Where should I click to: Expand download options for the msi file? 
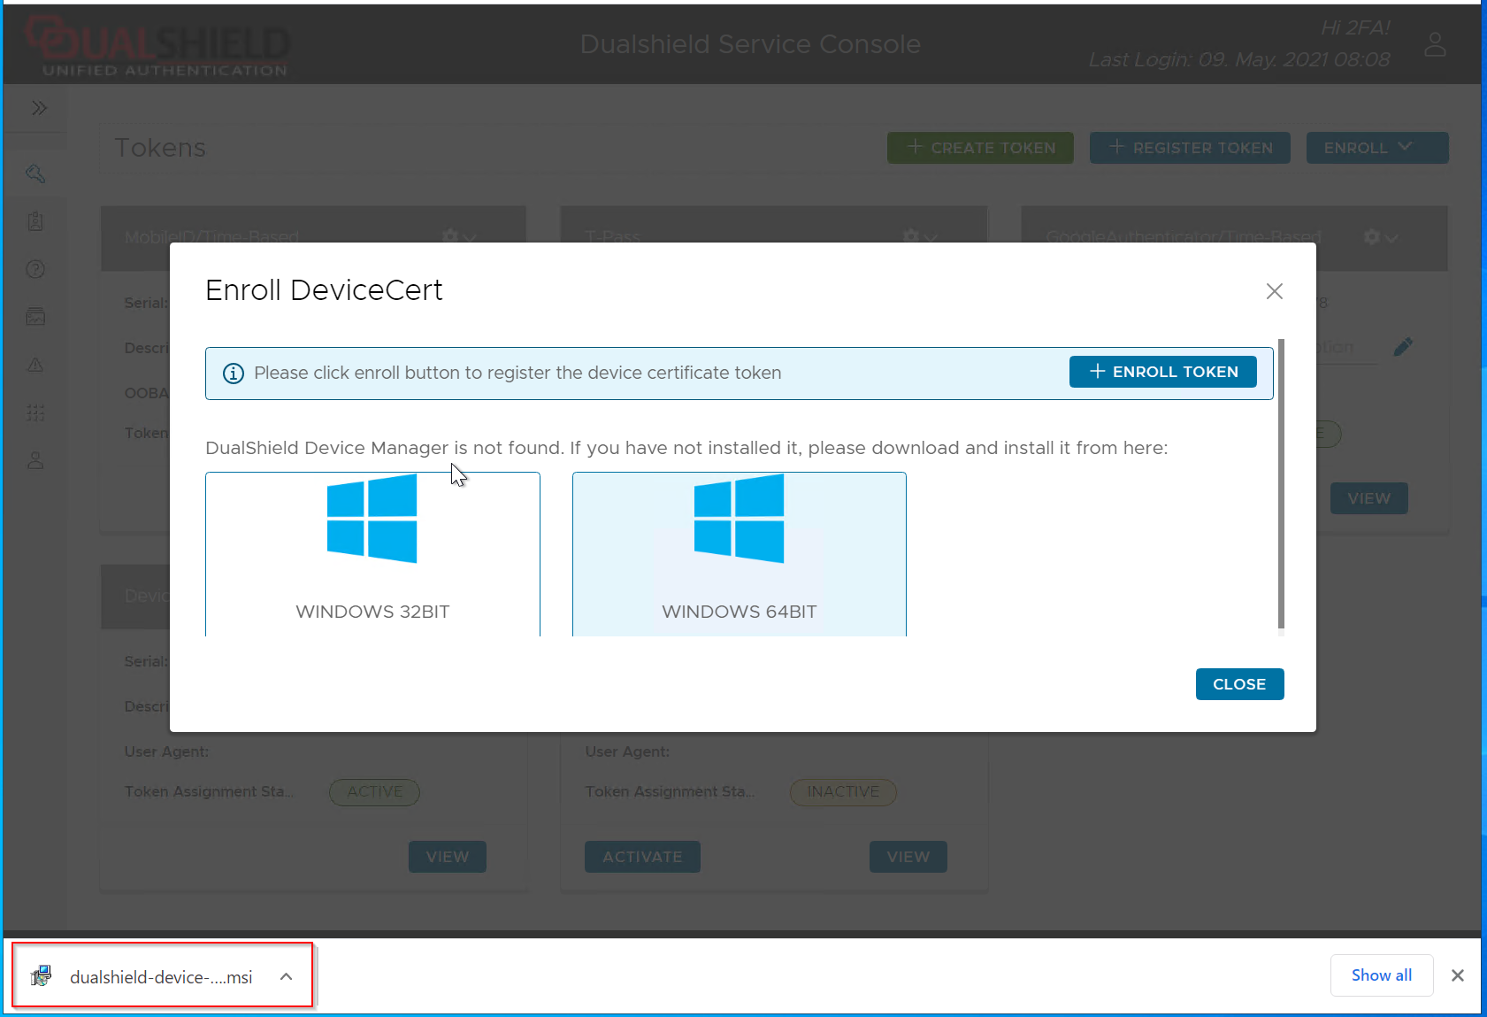click(286, 976)
